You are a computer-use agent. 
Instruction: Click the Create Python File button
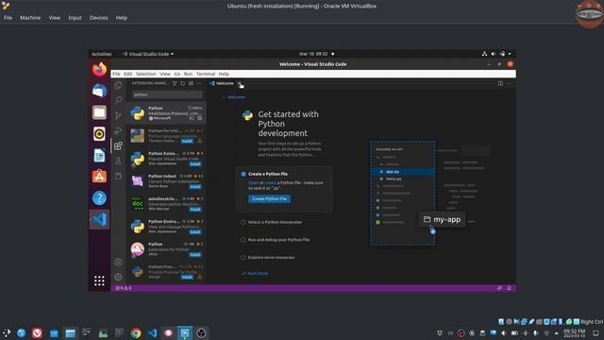269,199
